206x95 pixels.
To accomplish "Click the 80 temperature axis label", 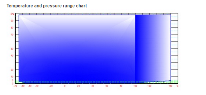I will [x=121, y=86].
